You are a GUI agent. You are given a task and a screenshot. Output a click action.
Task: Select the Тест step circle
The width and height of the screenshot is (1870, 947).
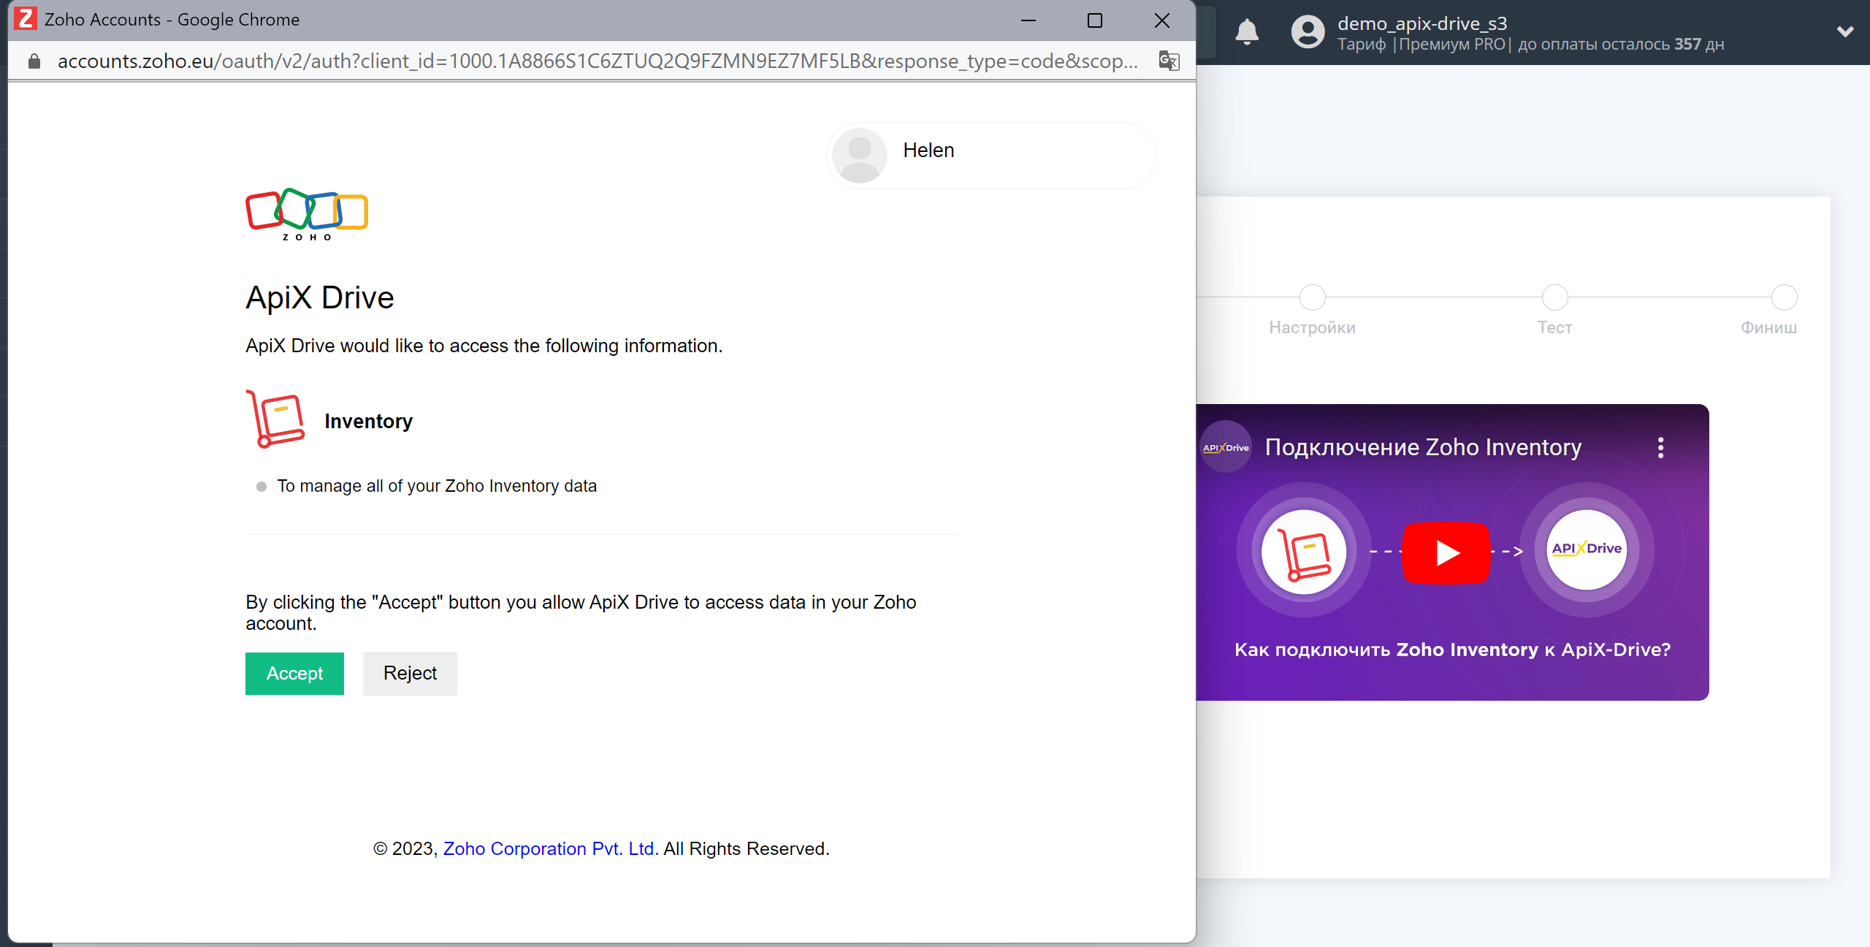(1554, 297)
